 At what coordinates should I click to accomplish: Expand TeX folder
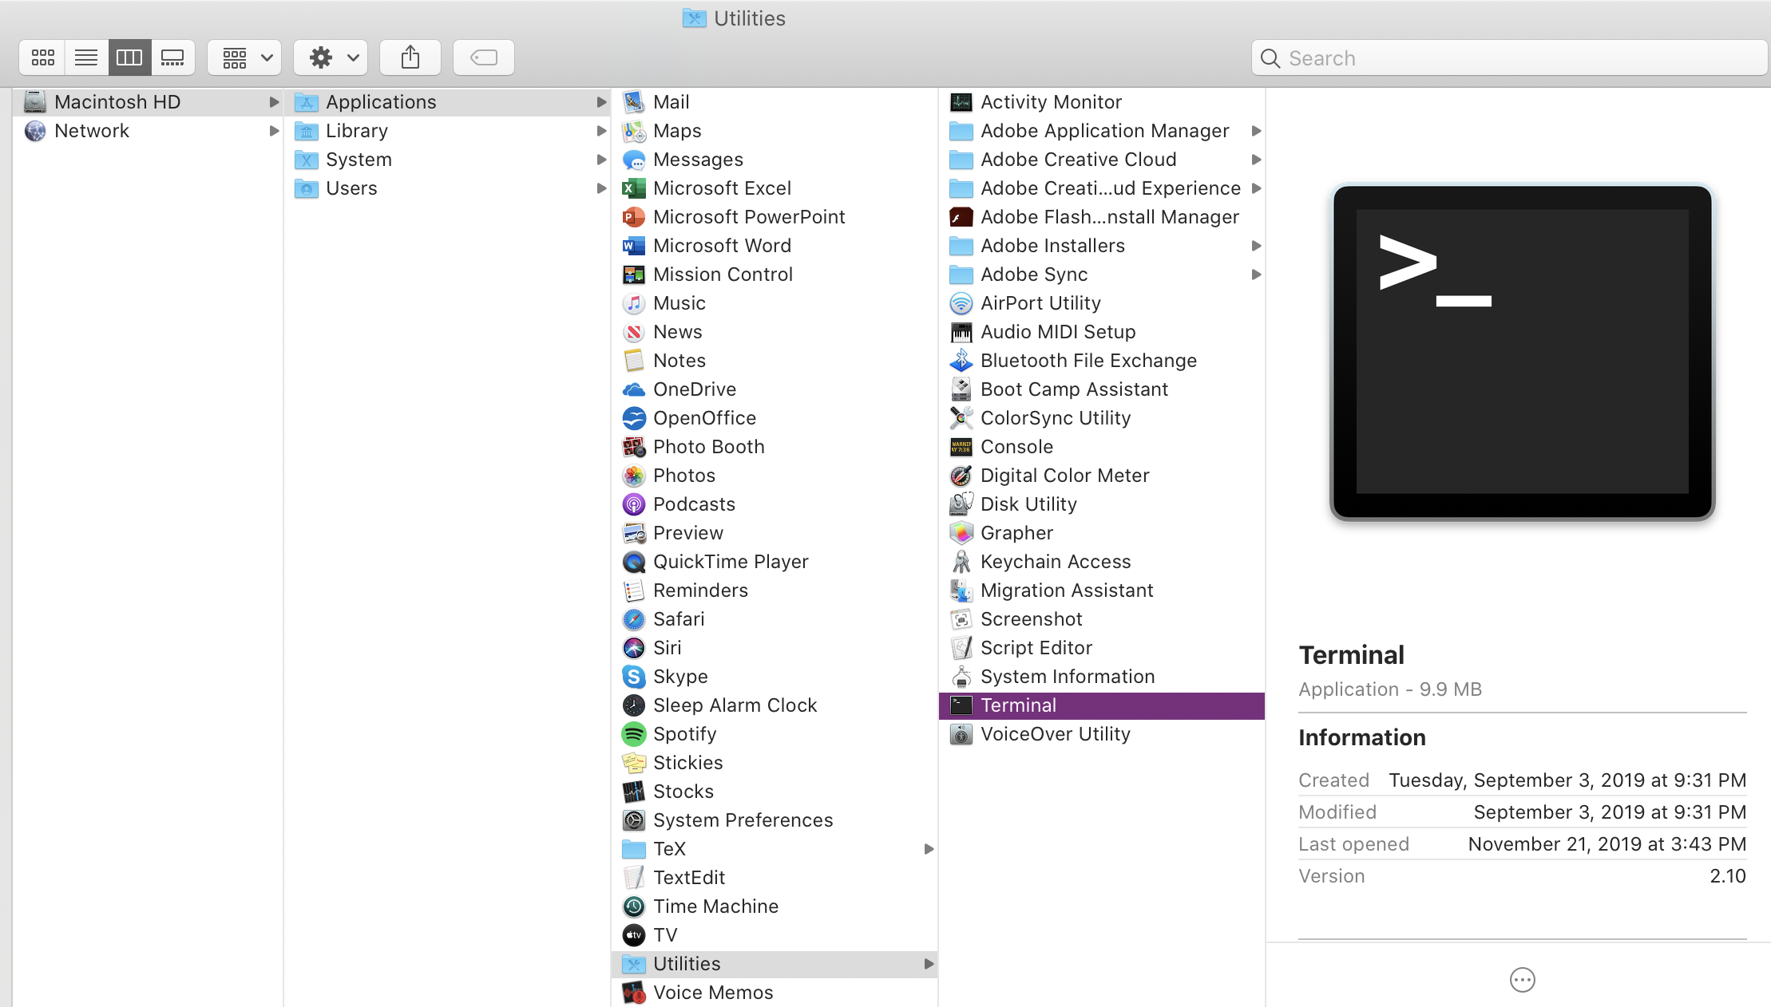point(927,849)
